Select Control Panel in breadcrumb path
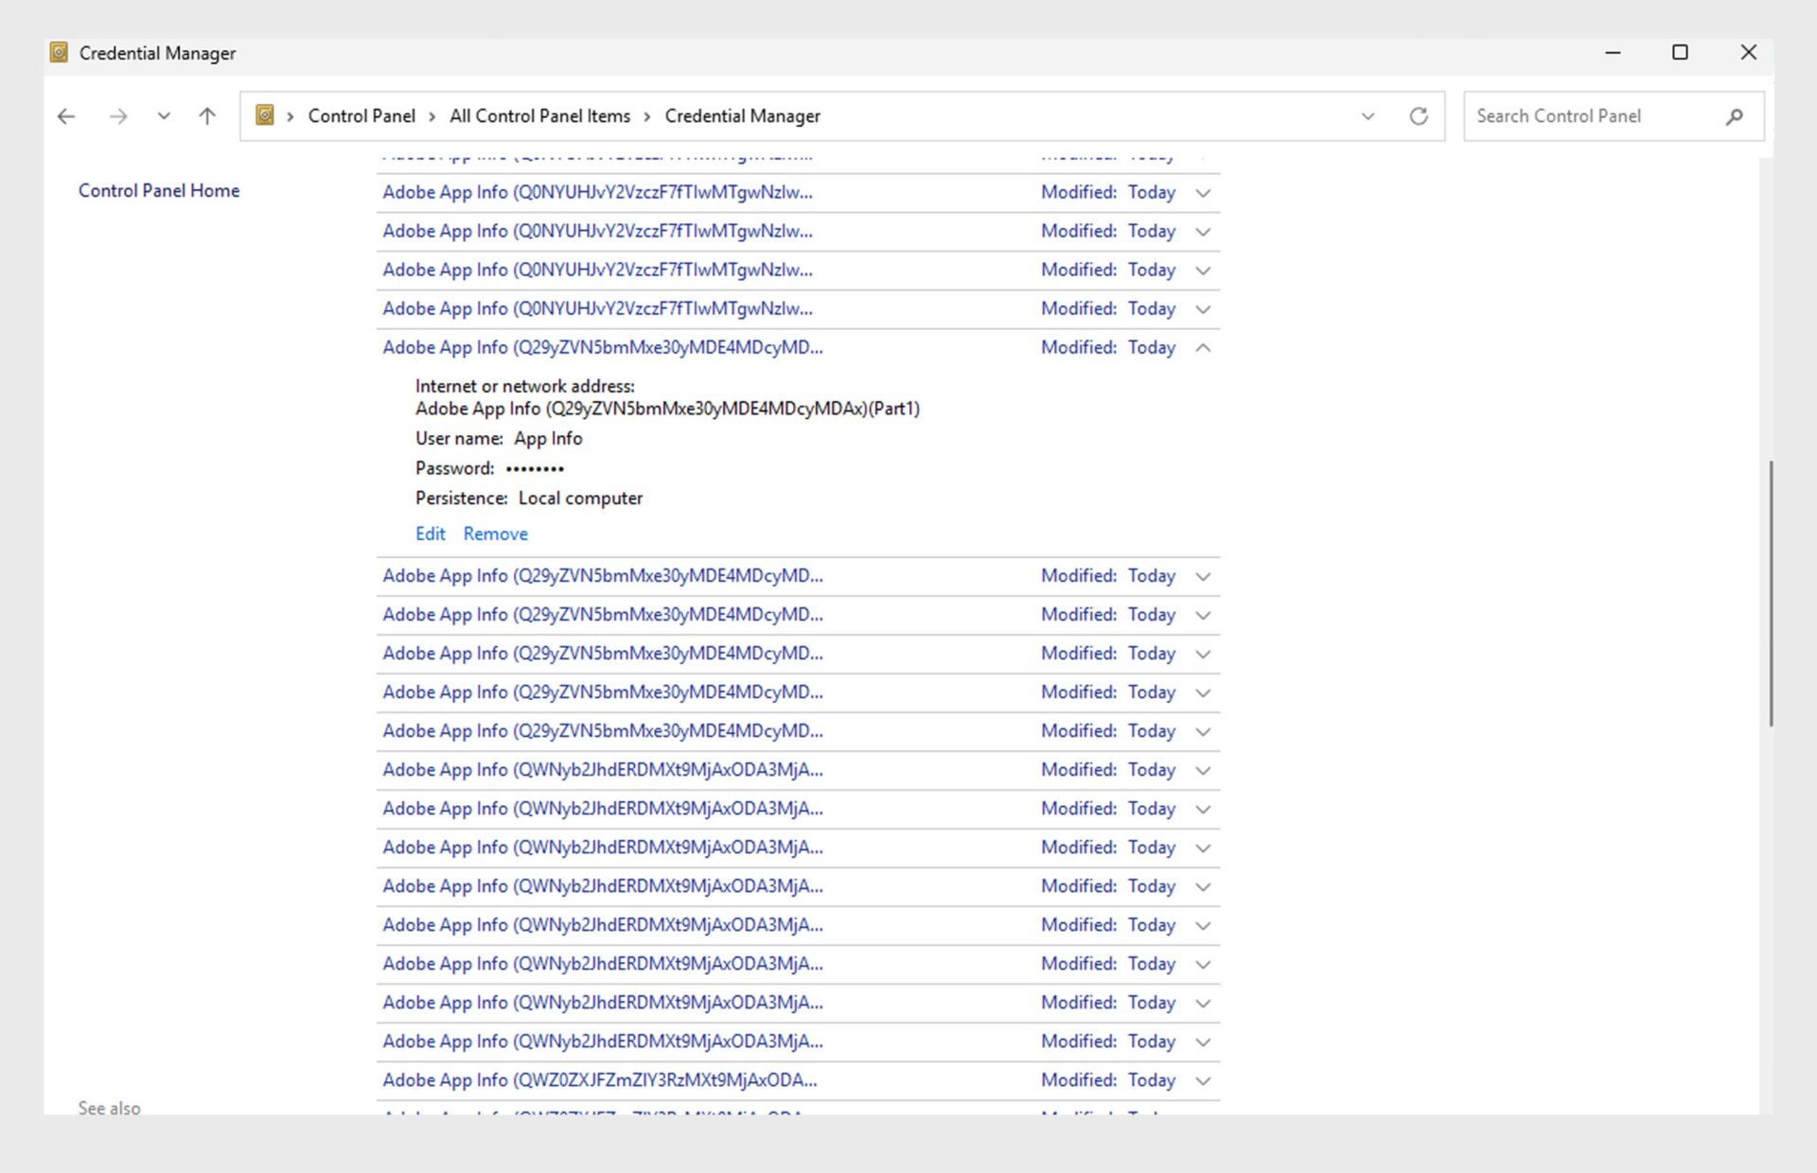The width and height of the screenshot is (1817, 1173). tap(361, 116)
